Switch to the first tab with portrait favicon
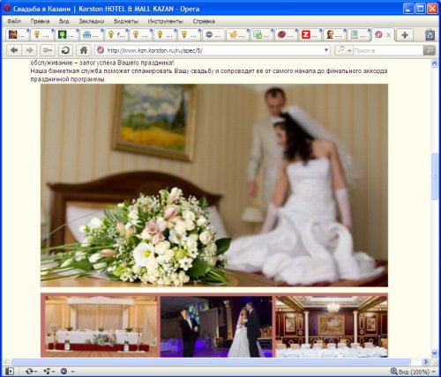 point(17,35)
